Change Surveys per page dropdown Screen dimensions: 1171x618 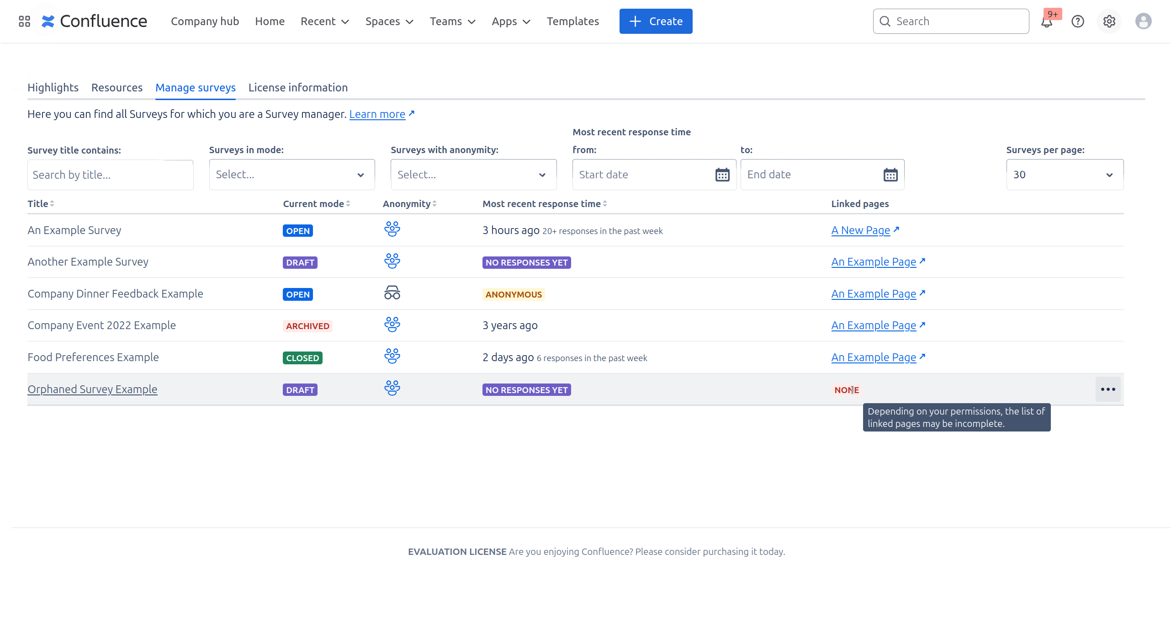click(x=1065, y=175)
